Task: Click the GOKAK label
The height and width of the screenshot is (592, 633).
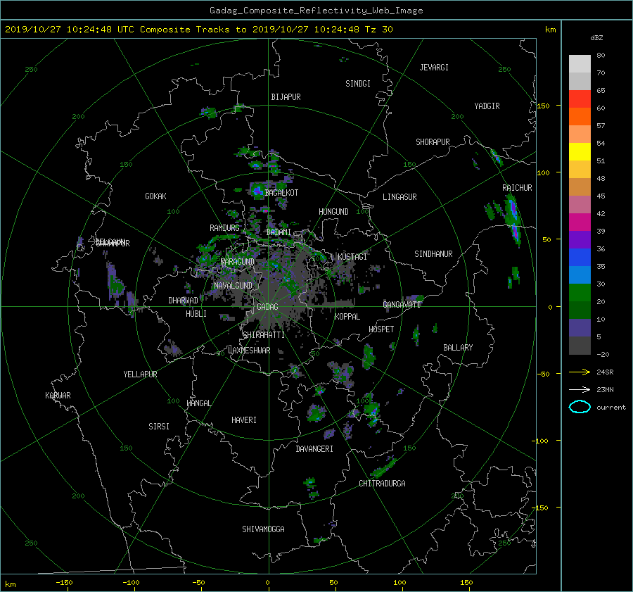Action: coord(156,196)
